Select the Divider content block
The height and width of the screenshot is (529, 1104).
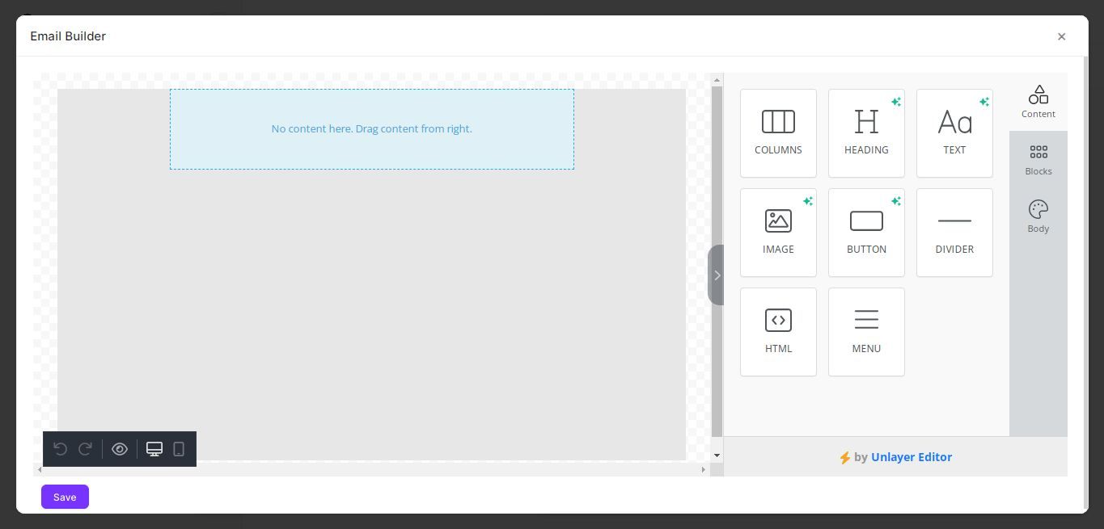click(x=954, y=231)
